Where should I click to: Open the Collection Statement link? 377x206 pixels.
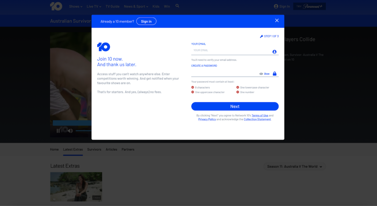(x=257, y=119)
